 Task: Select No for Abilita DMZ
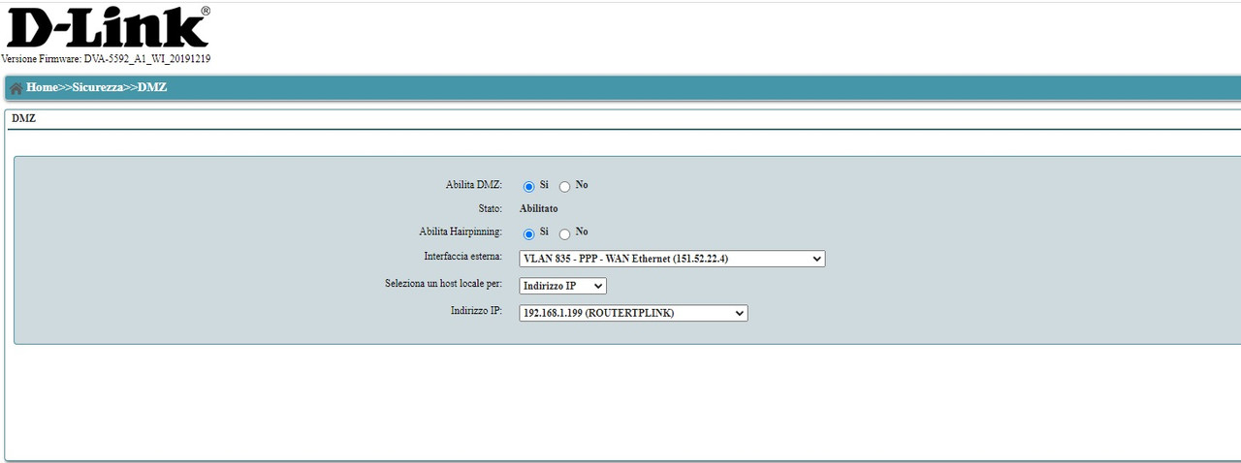[565, 186]
